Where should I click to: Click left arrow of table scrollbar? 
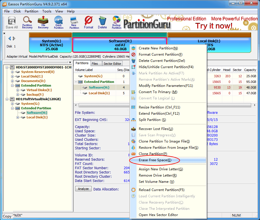coord(76,105)
